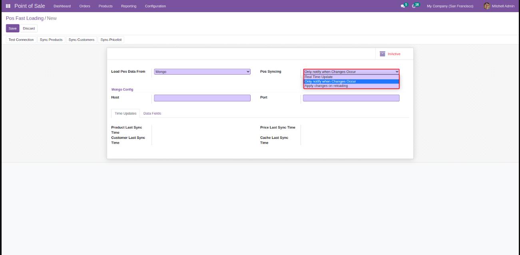Expand the Load Pos Data From dropdown

tap(202, 71)
